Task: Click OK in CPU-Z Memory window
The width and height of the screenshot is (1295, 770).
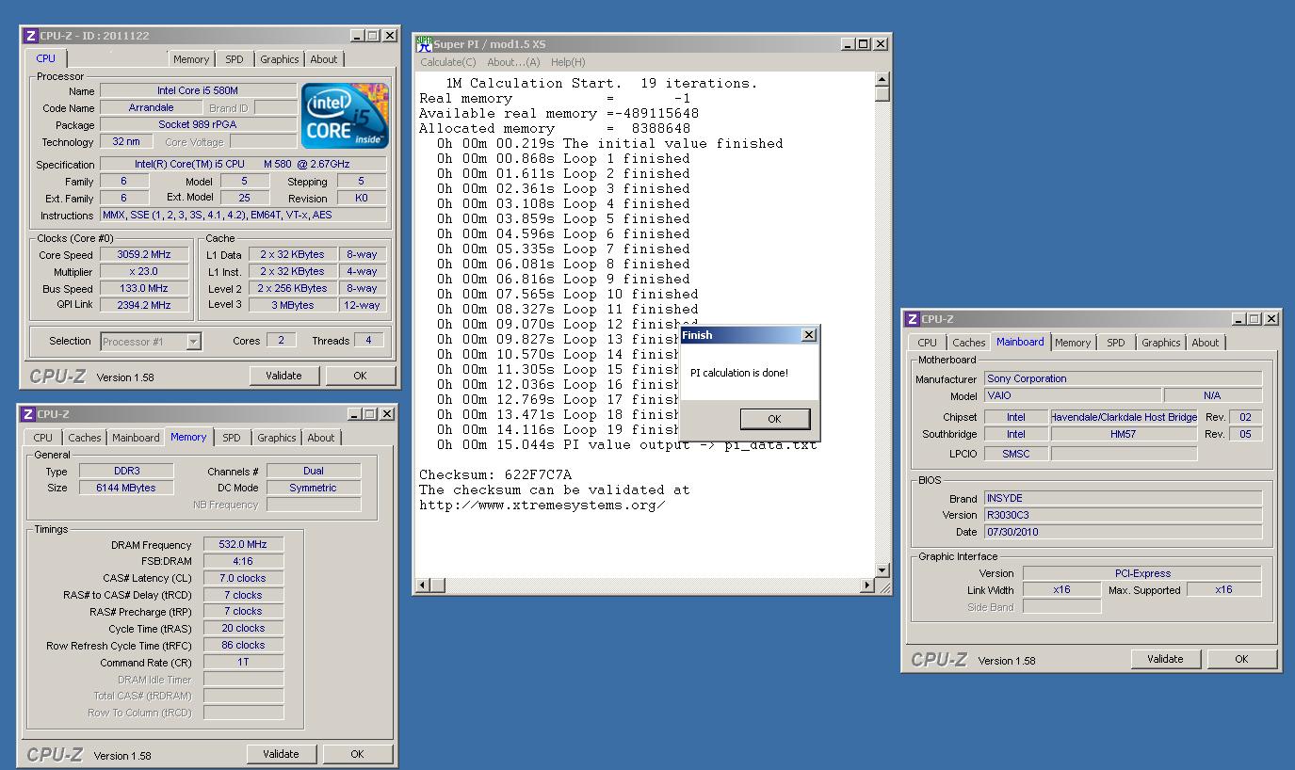Action: [x=357, y=754]
